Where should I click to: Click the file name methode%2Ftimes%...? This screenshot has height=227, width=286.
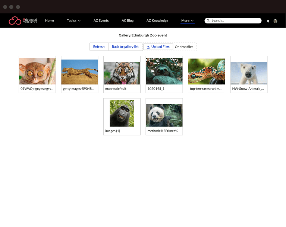click(x=164, y=131)
